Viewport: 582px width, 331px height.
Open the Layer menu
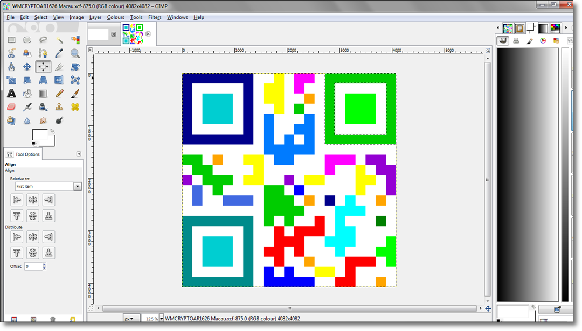tap(95, 17)
